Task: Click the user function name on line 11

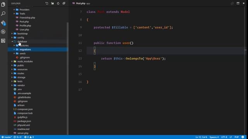Action: [126, 43]
